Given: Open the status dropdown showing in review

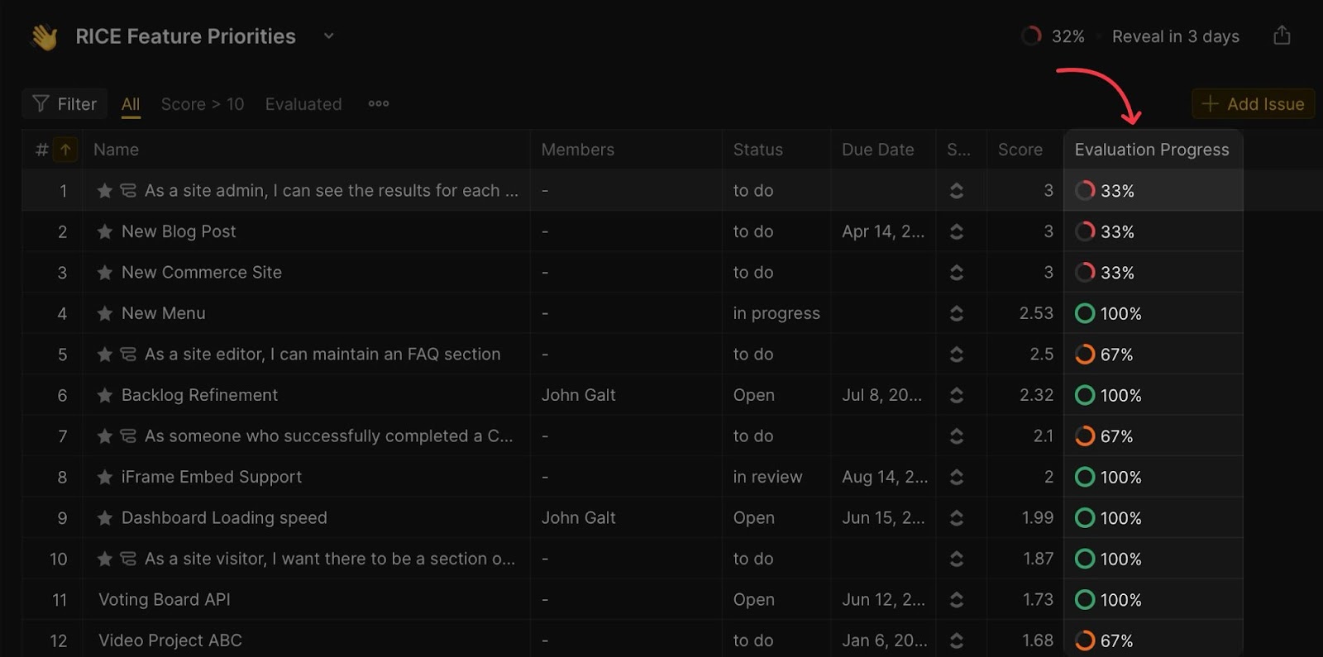Looking at the screenshot, I should pos(767,478).
